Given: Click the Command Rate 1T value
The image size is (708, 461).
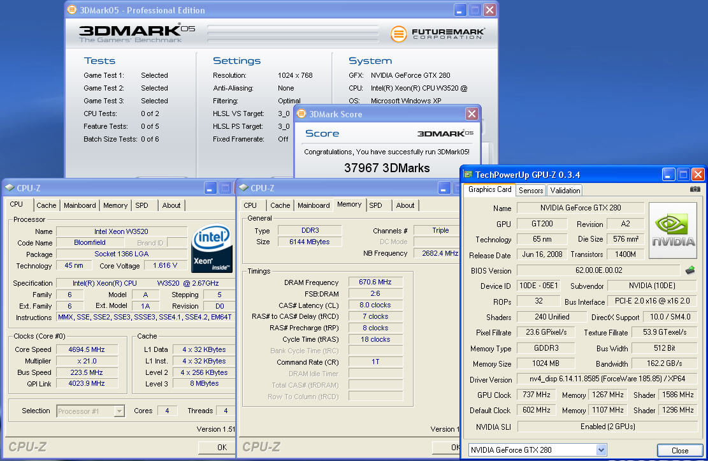Looking at the screenshot, I should click(x=375, y=362).
